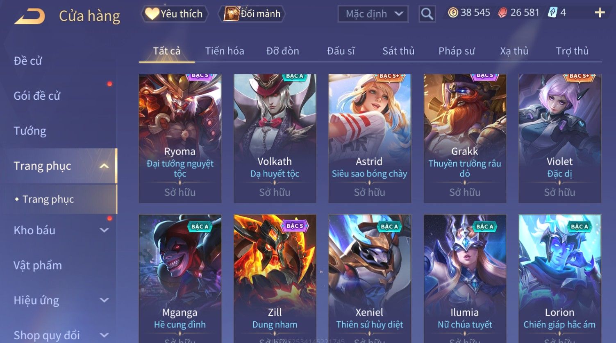Image resolution: width=616 pixels, height=343 pixels.
Task: Open the Violet Đặc dị skin card
Action: [x=560, y=138]
